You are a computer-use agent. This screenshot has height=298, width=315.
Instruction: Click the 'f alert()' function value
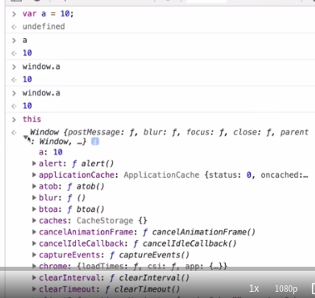(x=93, y=164)
